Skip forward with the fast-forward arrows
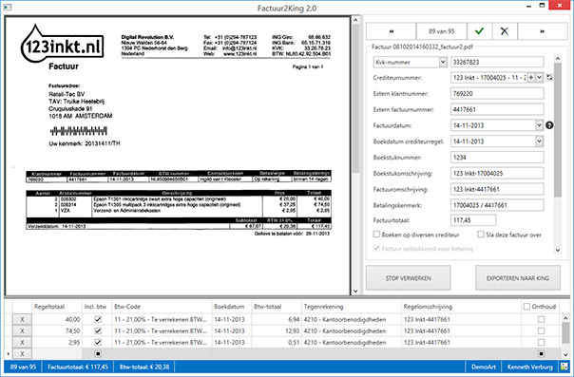 (542, 31)
